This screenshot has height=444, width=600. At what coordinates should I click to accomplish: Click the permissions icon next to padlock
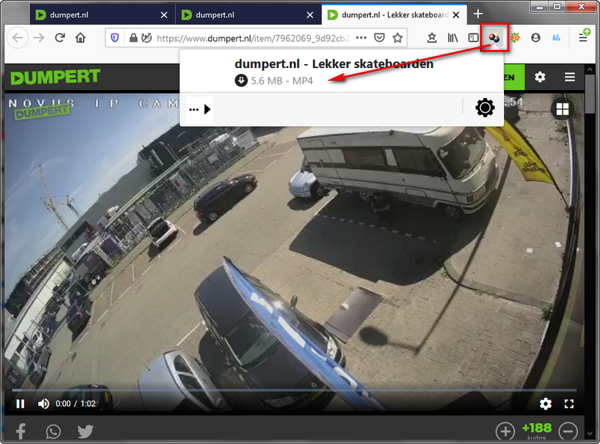pyautogui.click(x=146, y=37)
